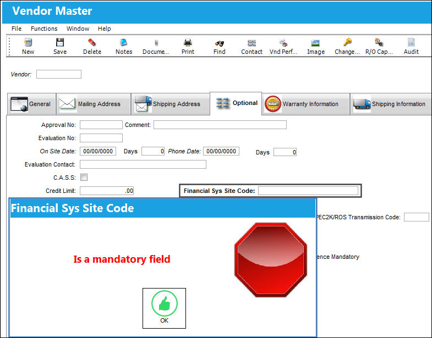
Task: Open the Window menu
Action: 78,29
